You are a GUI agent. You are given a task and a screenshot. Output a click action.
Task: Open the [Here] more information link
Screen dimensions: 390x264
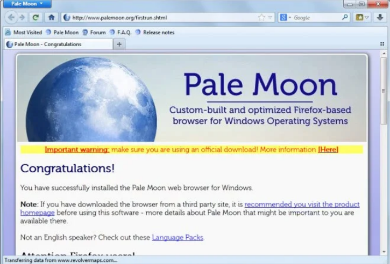[x=328, y=150]
